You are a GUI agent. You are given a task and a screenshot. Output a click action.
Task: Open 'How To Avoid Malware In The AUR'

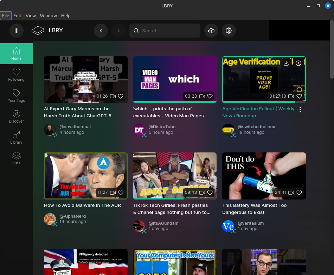click(82, 205)
